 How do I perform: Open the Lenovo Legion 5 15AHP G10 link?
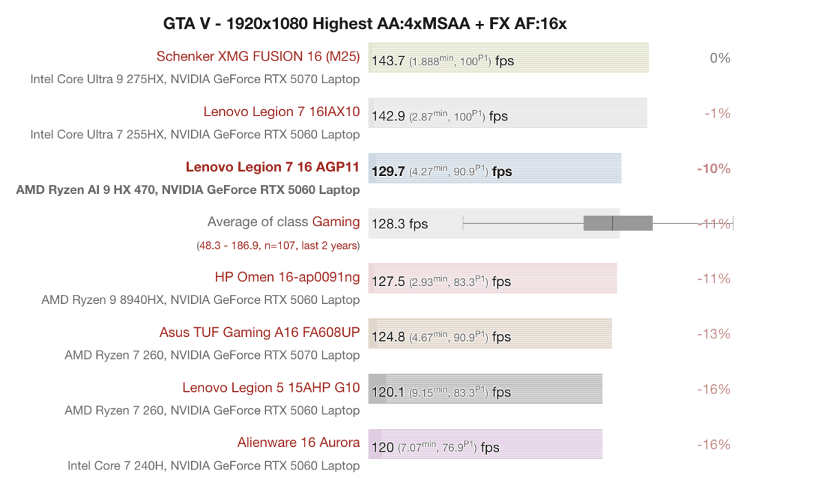coord(271,388)
